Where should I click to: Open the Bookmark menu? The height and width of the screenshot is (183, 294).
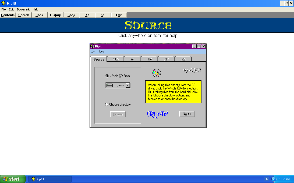click(23, 9)
